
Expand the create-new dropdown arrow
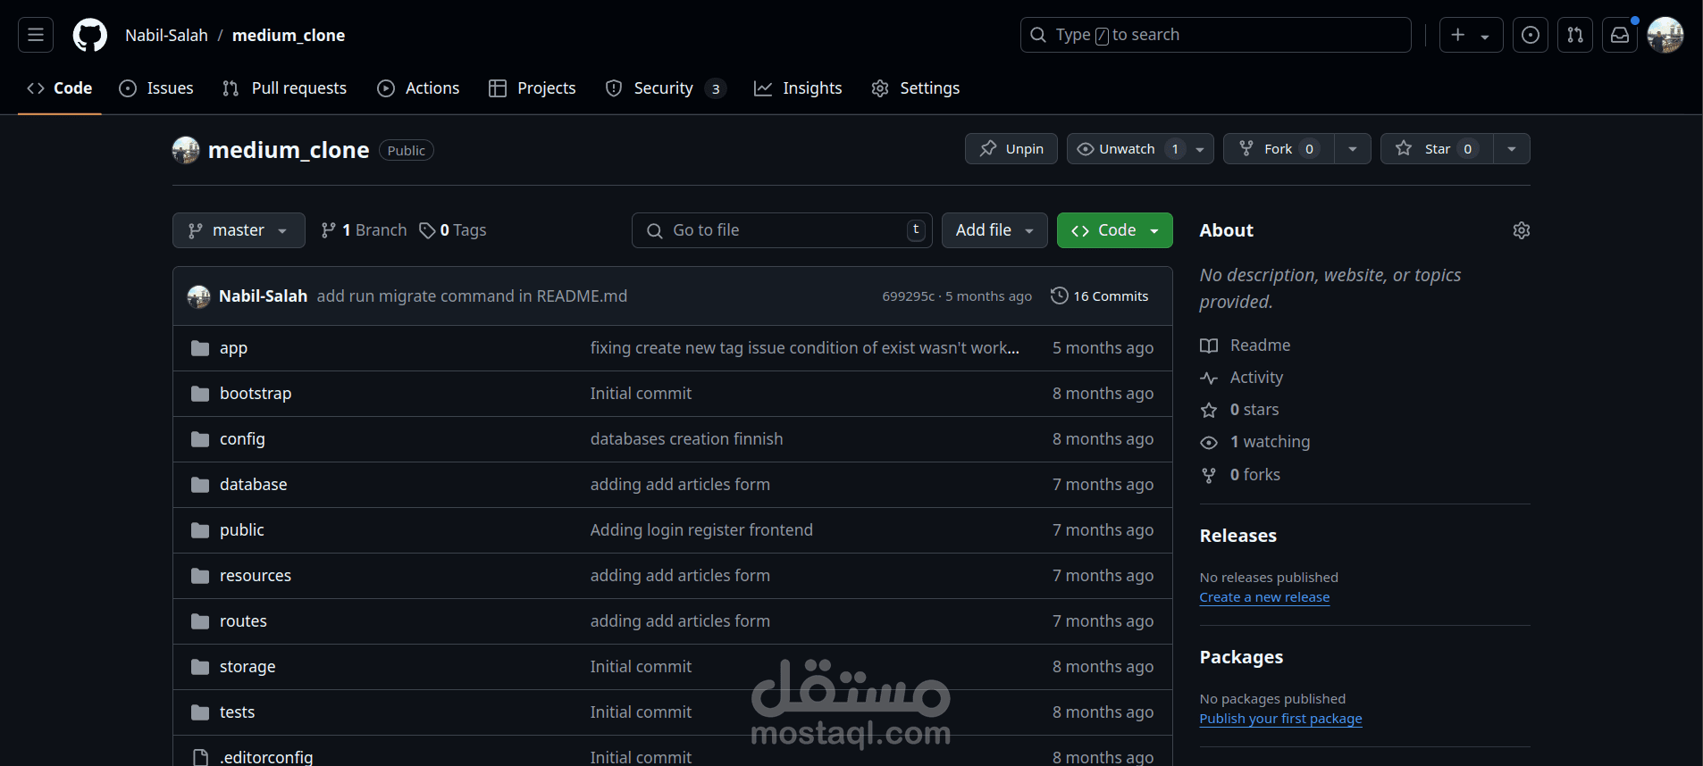pyautogui.click(x=1486, y=36)
